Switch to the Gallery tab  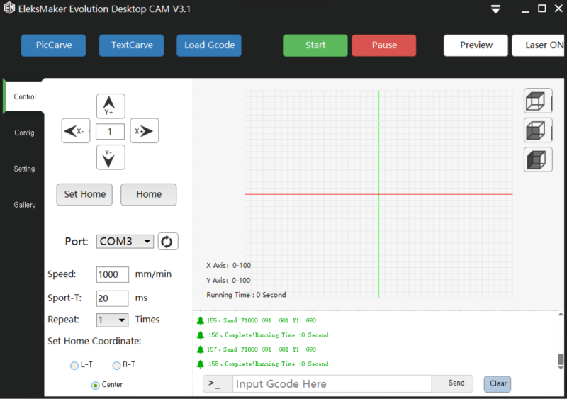[x=25, y=205]
